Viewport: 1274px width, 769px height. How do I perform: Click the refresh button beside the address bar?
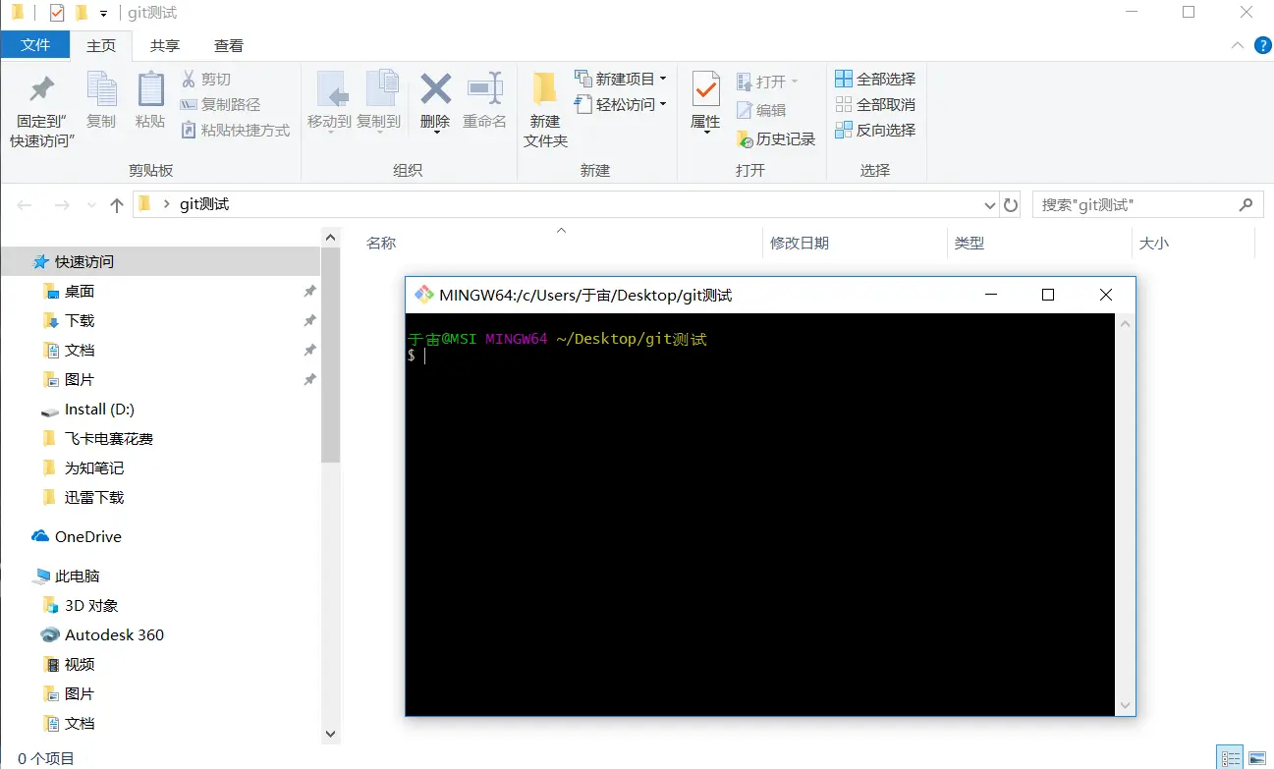[1011, 204]
